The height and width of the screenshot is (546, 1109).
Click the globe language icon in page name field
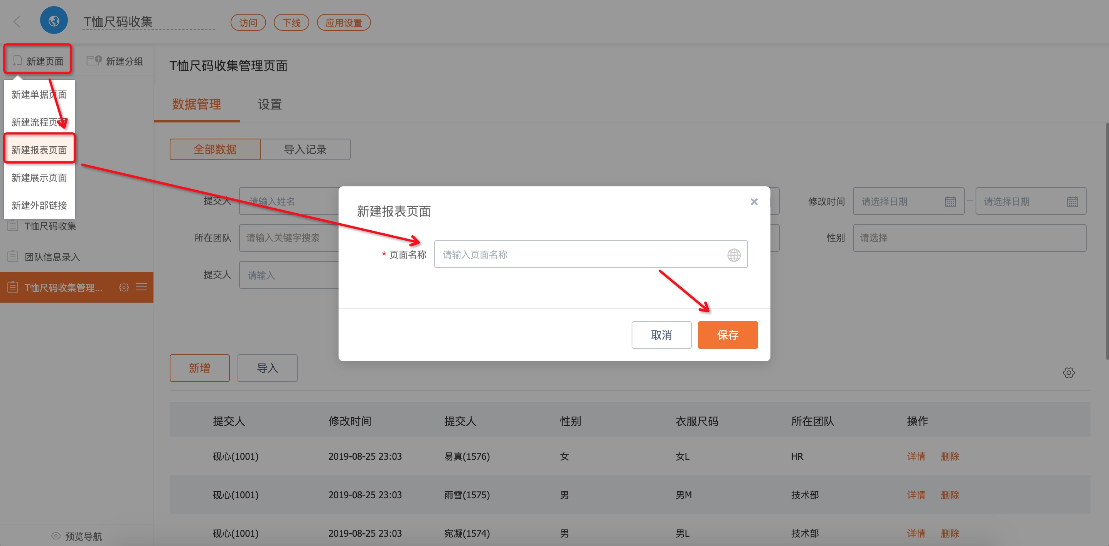(x=733, y=255)
